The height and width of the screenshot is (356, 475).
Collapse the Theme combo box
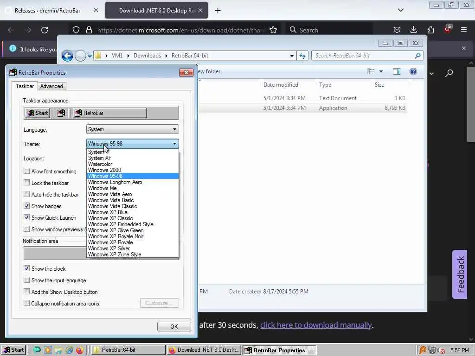tap(132, 144)
